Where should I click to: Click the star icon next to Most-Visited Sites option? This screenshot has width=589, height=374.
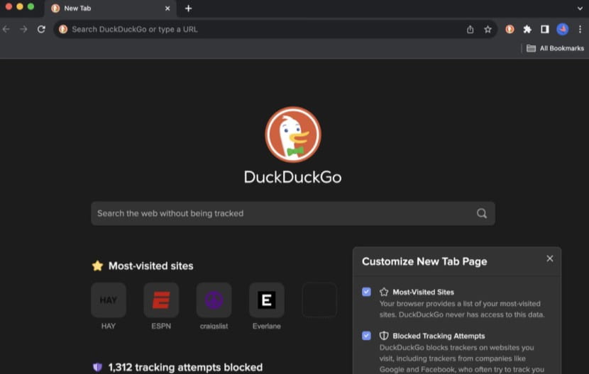384,292
